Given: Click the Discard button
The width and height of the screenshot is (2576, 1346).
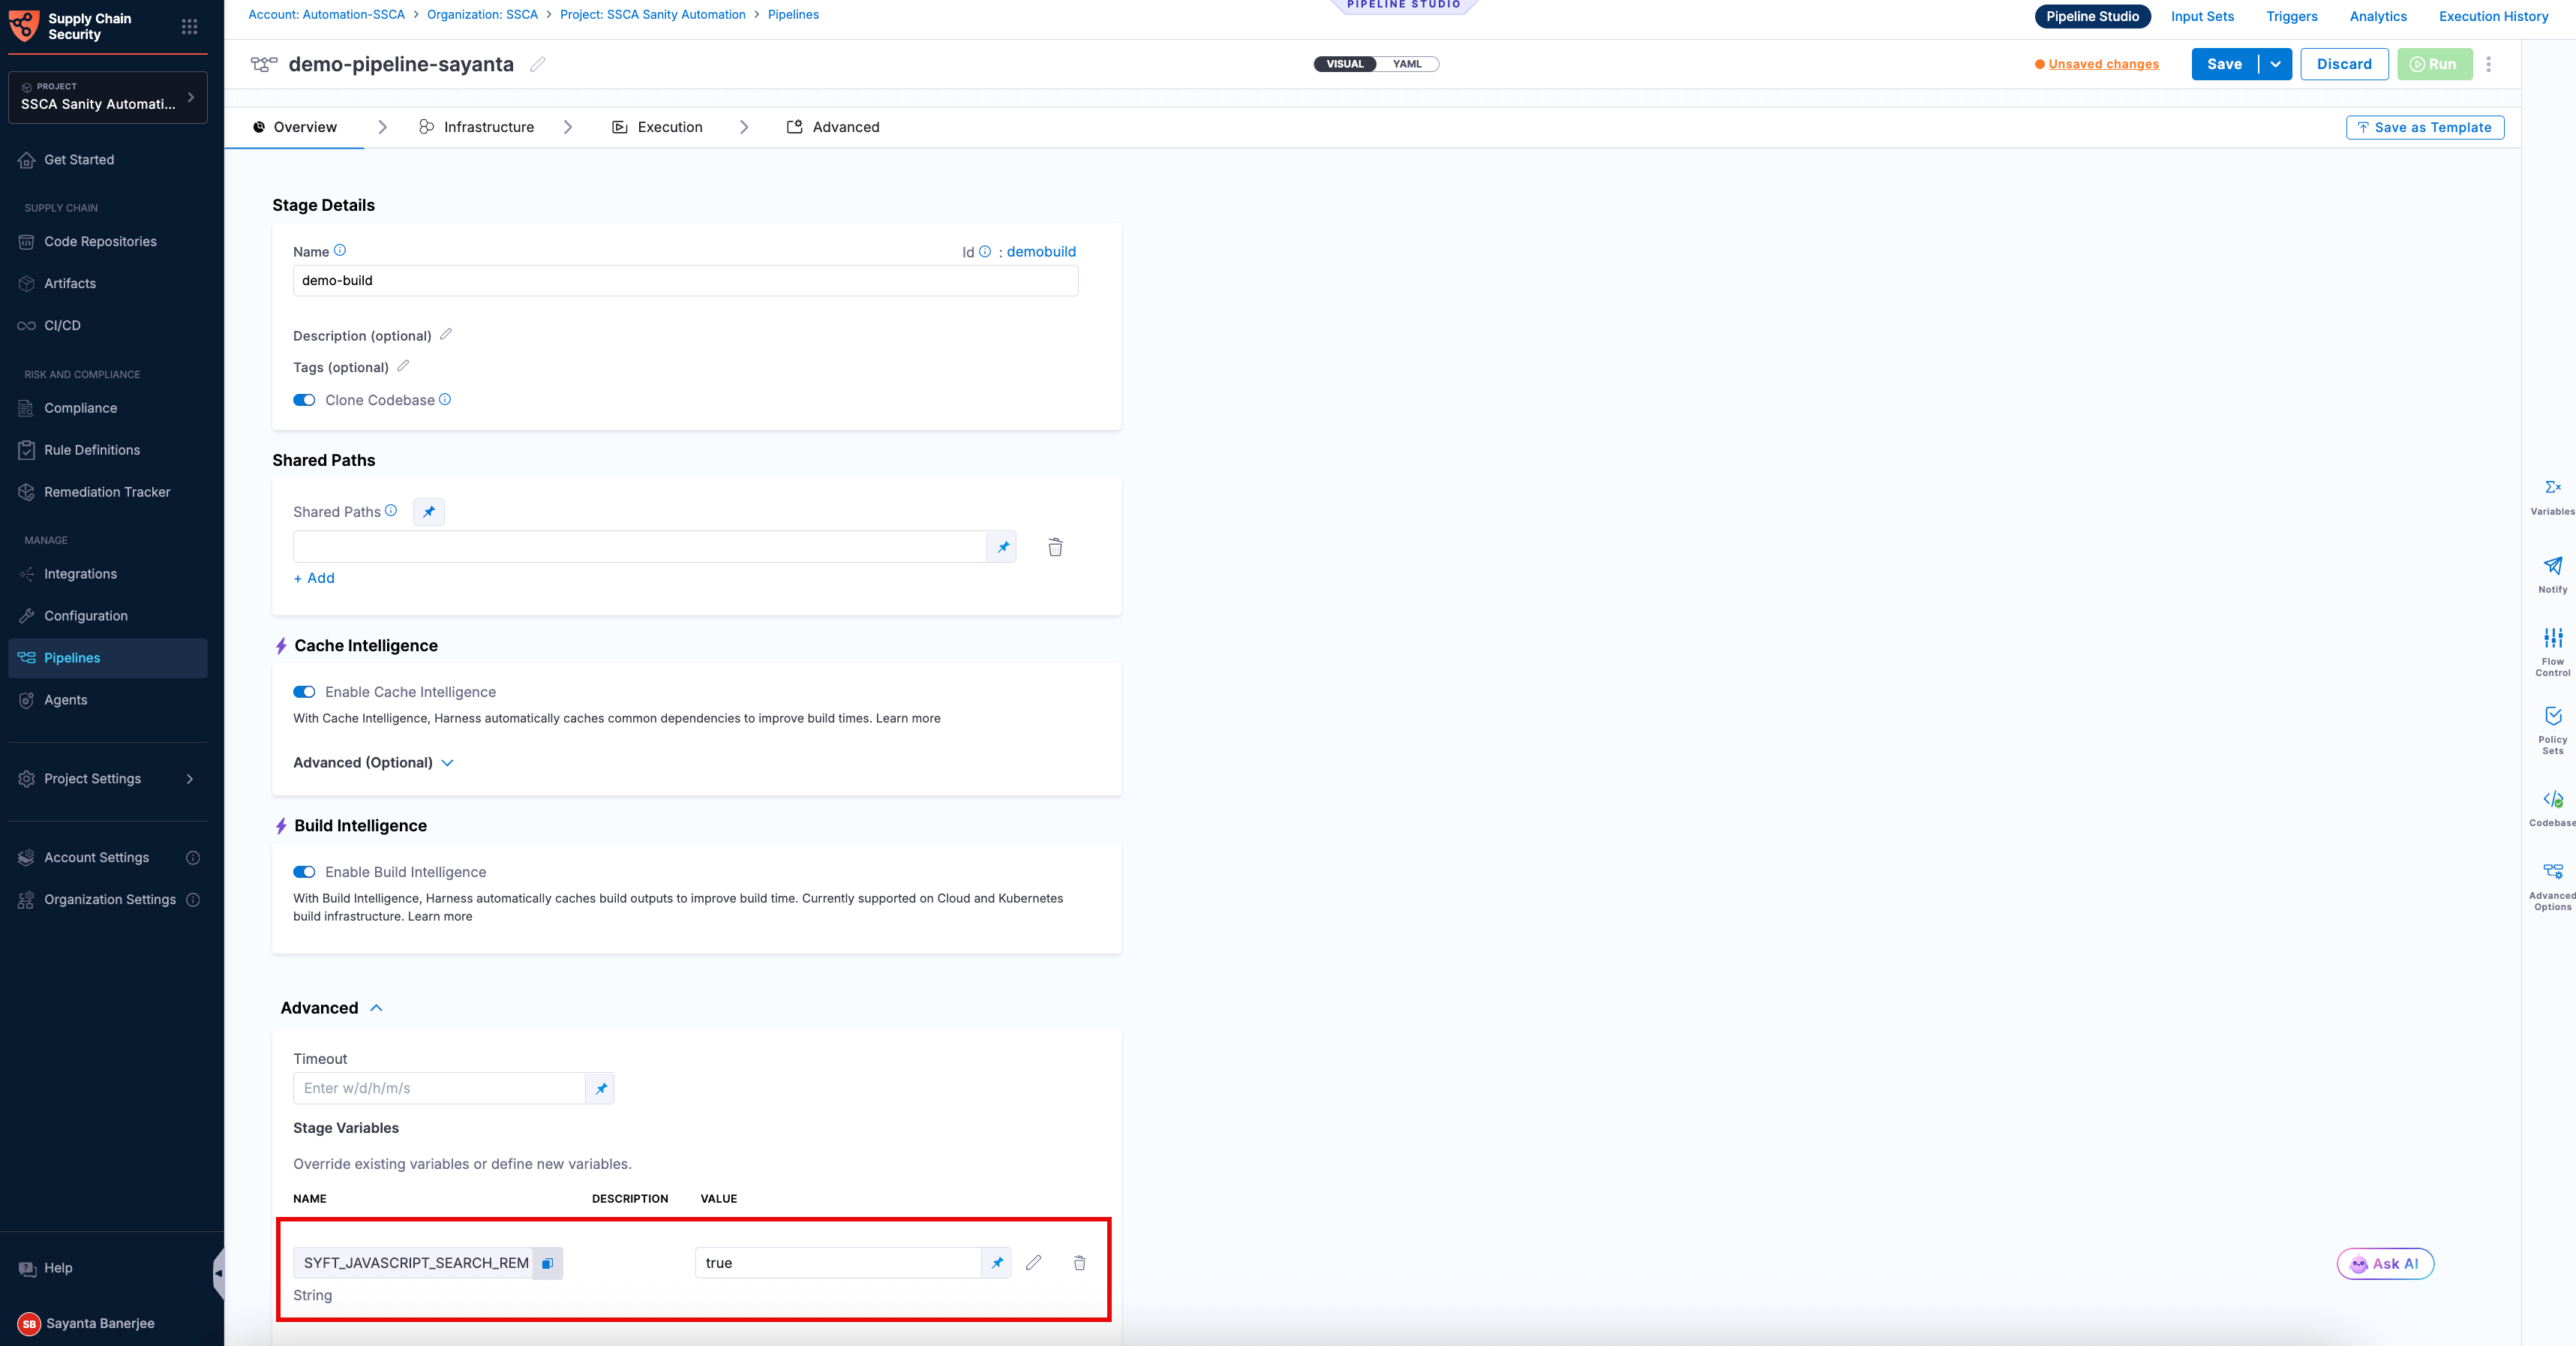Looking at the screenshot, I should coord(2344,64).
